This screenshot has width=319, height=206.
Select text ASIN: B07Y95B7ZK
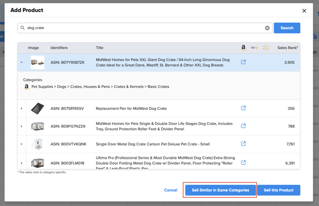(x=68, y=62)
